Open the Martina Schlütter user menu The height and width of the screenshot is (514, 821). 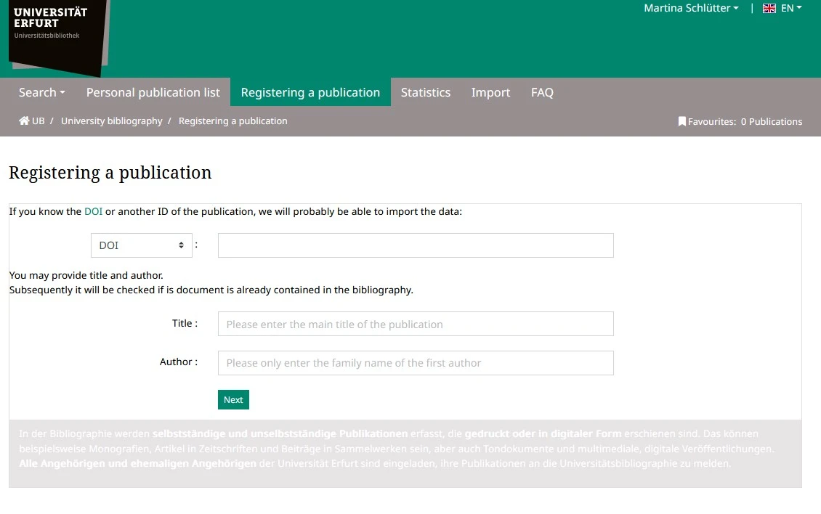(690, 9)
